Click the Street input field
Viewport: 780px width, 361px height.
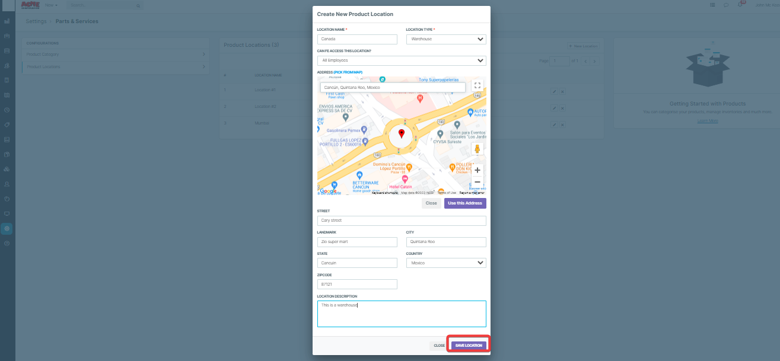pyautogui.click(x=402, y=221)
